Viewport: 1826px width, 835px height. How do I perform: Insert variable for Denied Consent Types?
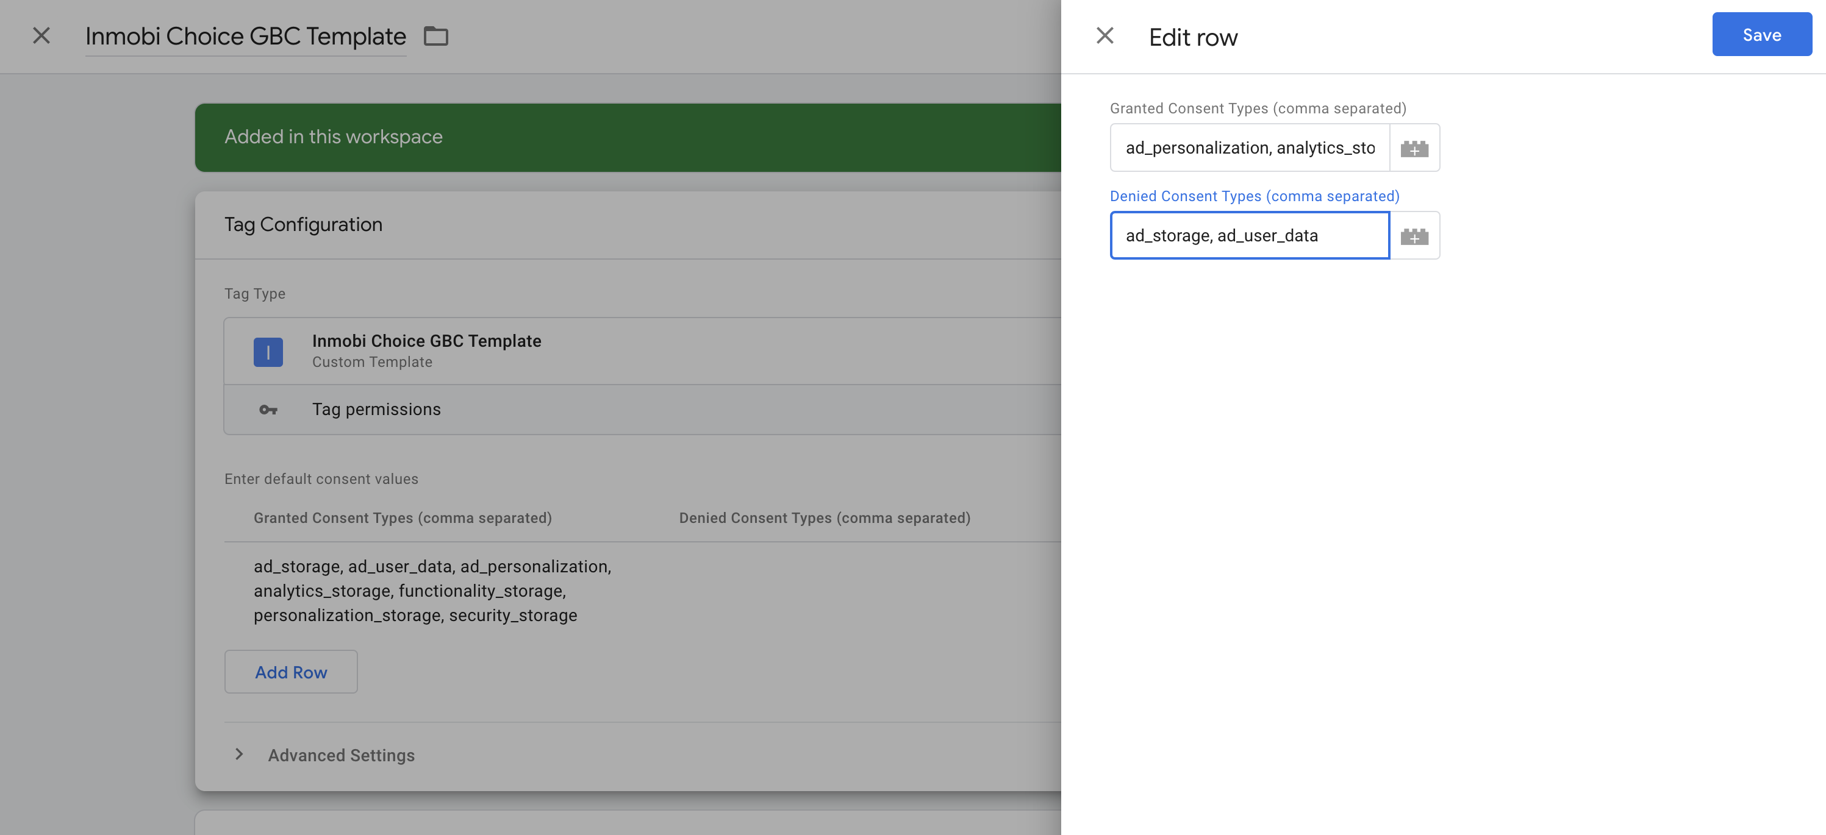[x=1414, y=236]
